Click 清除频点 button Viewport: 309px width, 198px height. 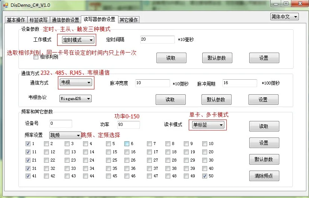pyautogui.click(x=264, y=176)
